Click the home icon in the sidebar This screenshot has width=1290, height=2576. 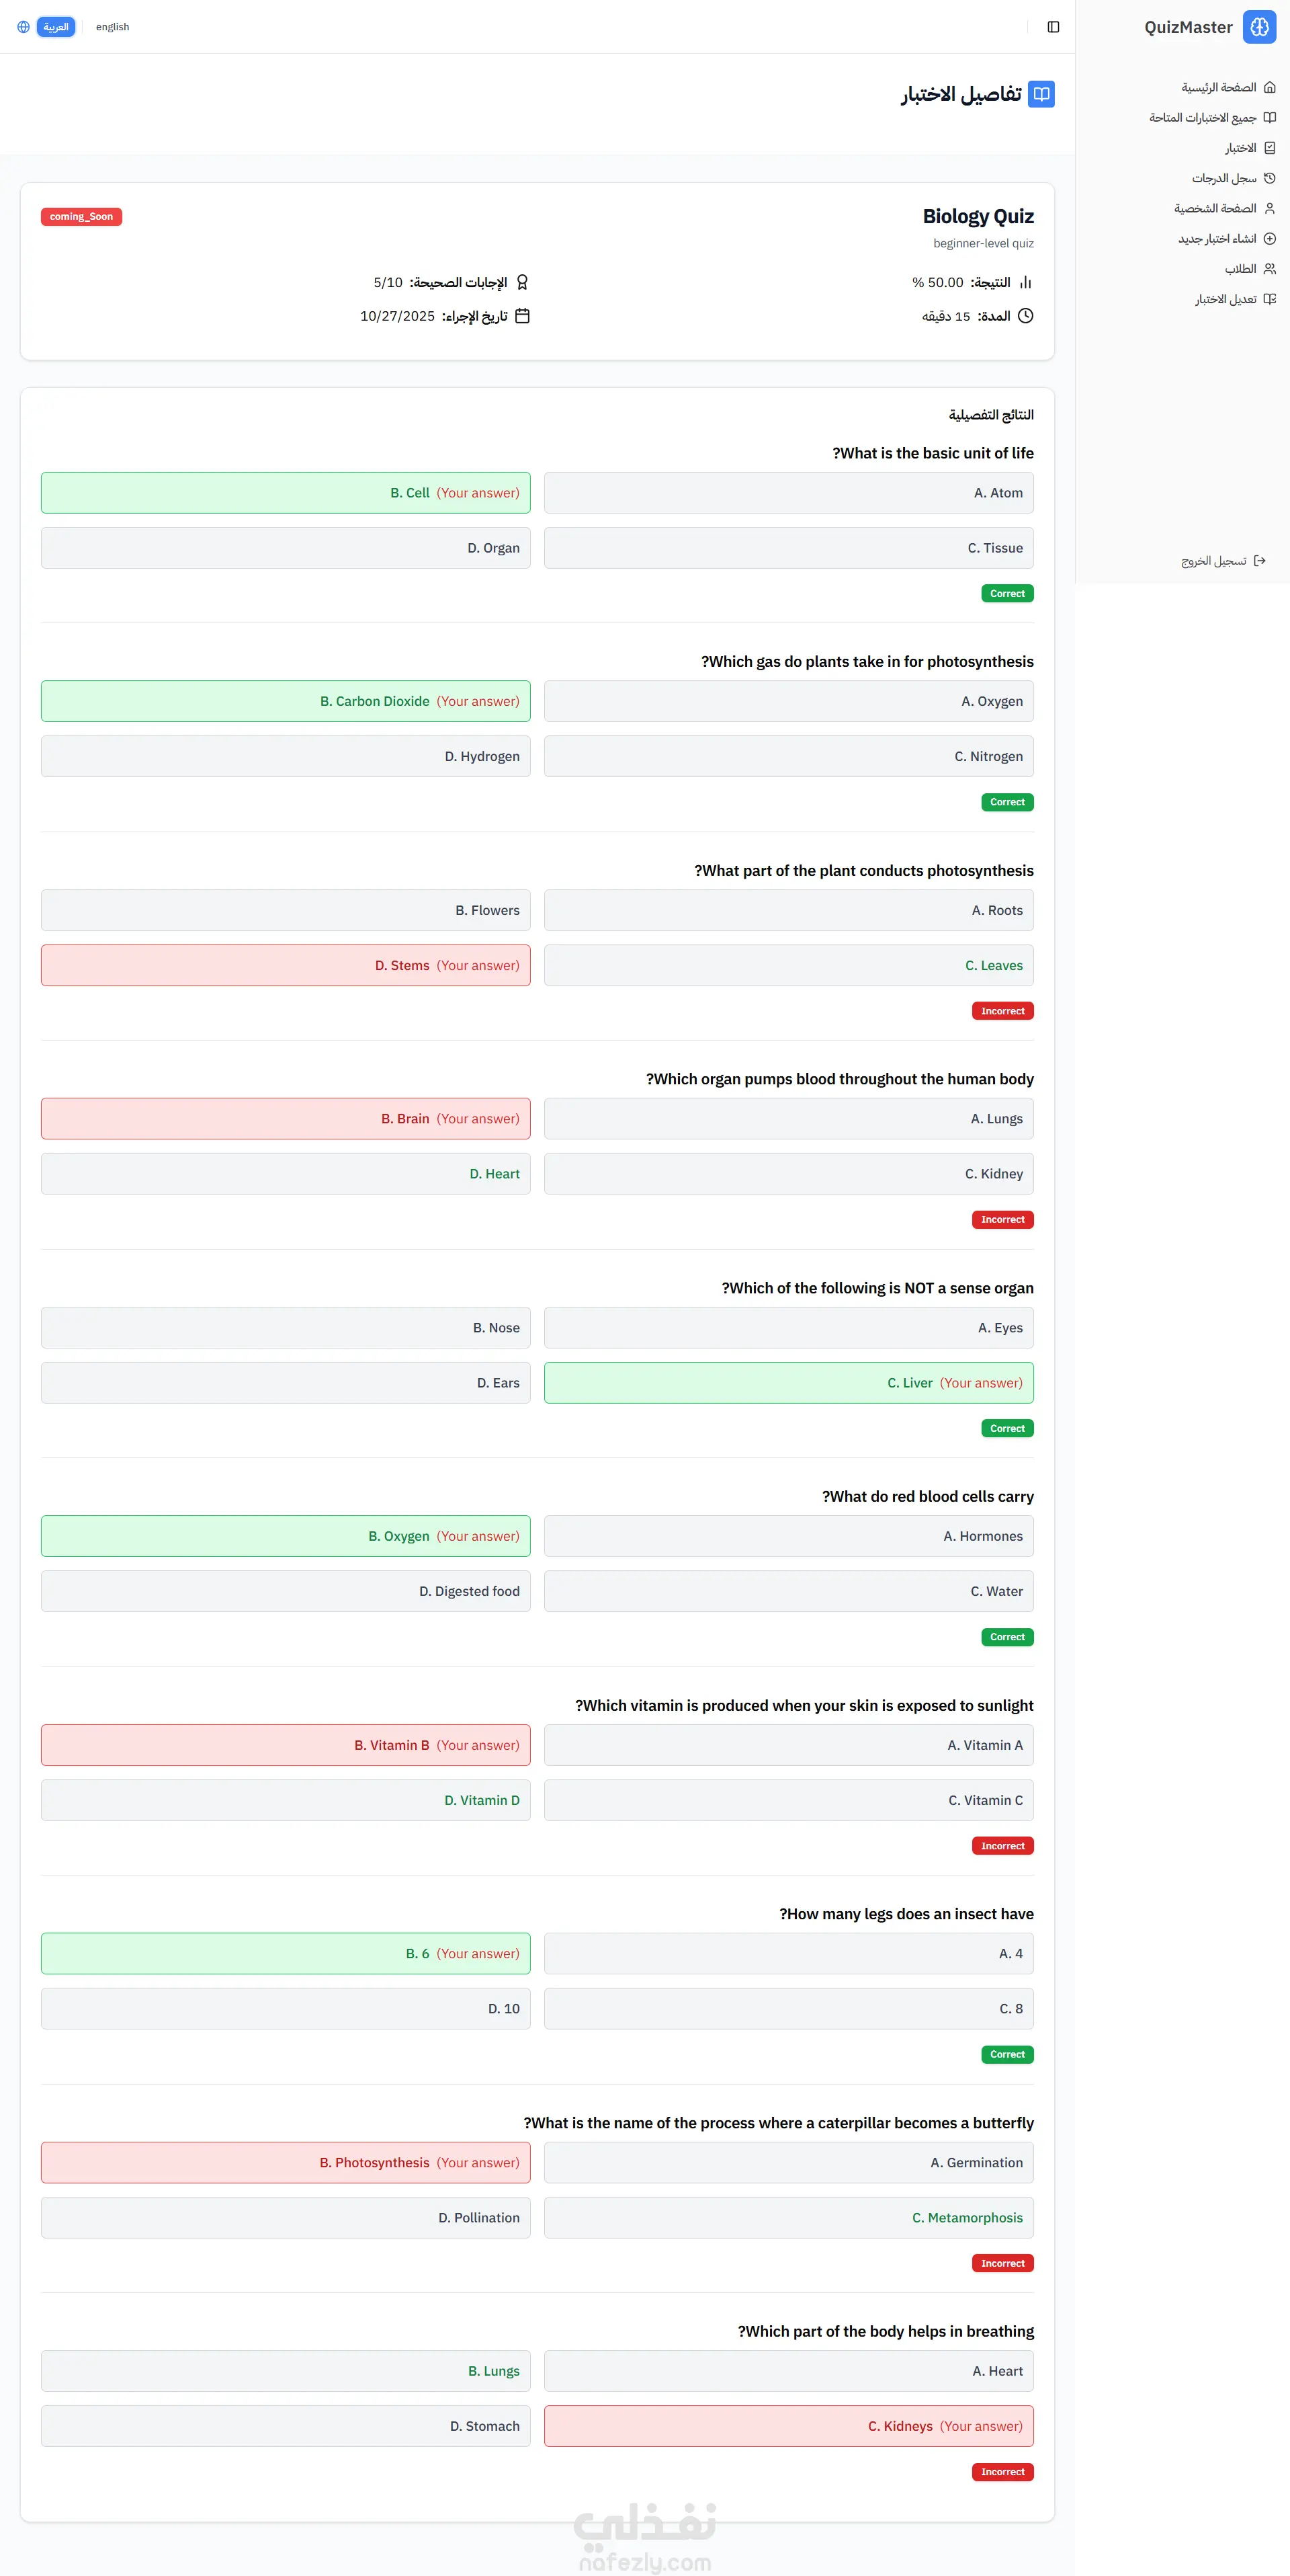(1269, 88)
